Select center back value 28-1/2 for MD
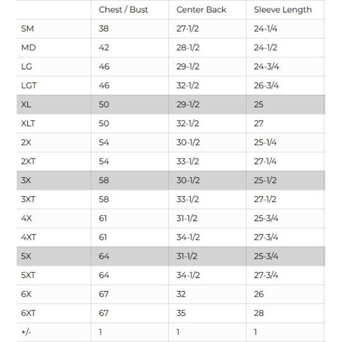The image size is (342, 342). pyautogui.click(x=188, y=48)
